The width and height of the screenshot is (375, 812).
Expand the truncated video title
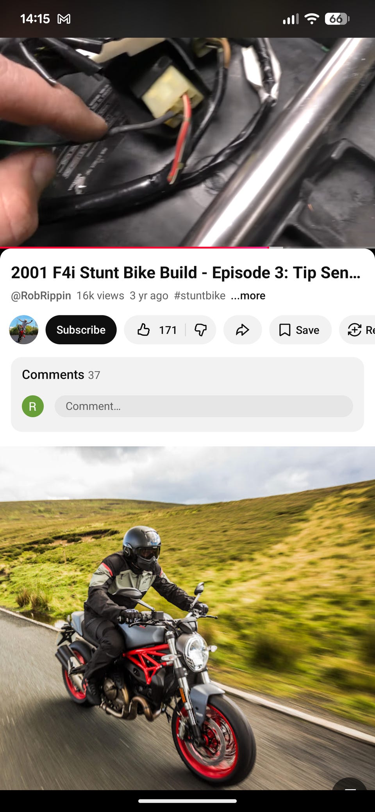(x=186, y=272)
